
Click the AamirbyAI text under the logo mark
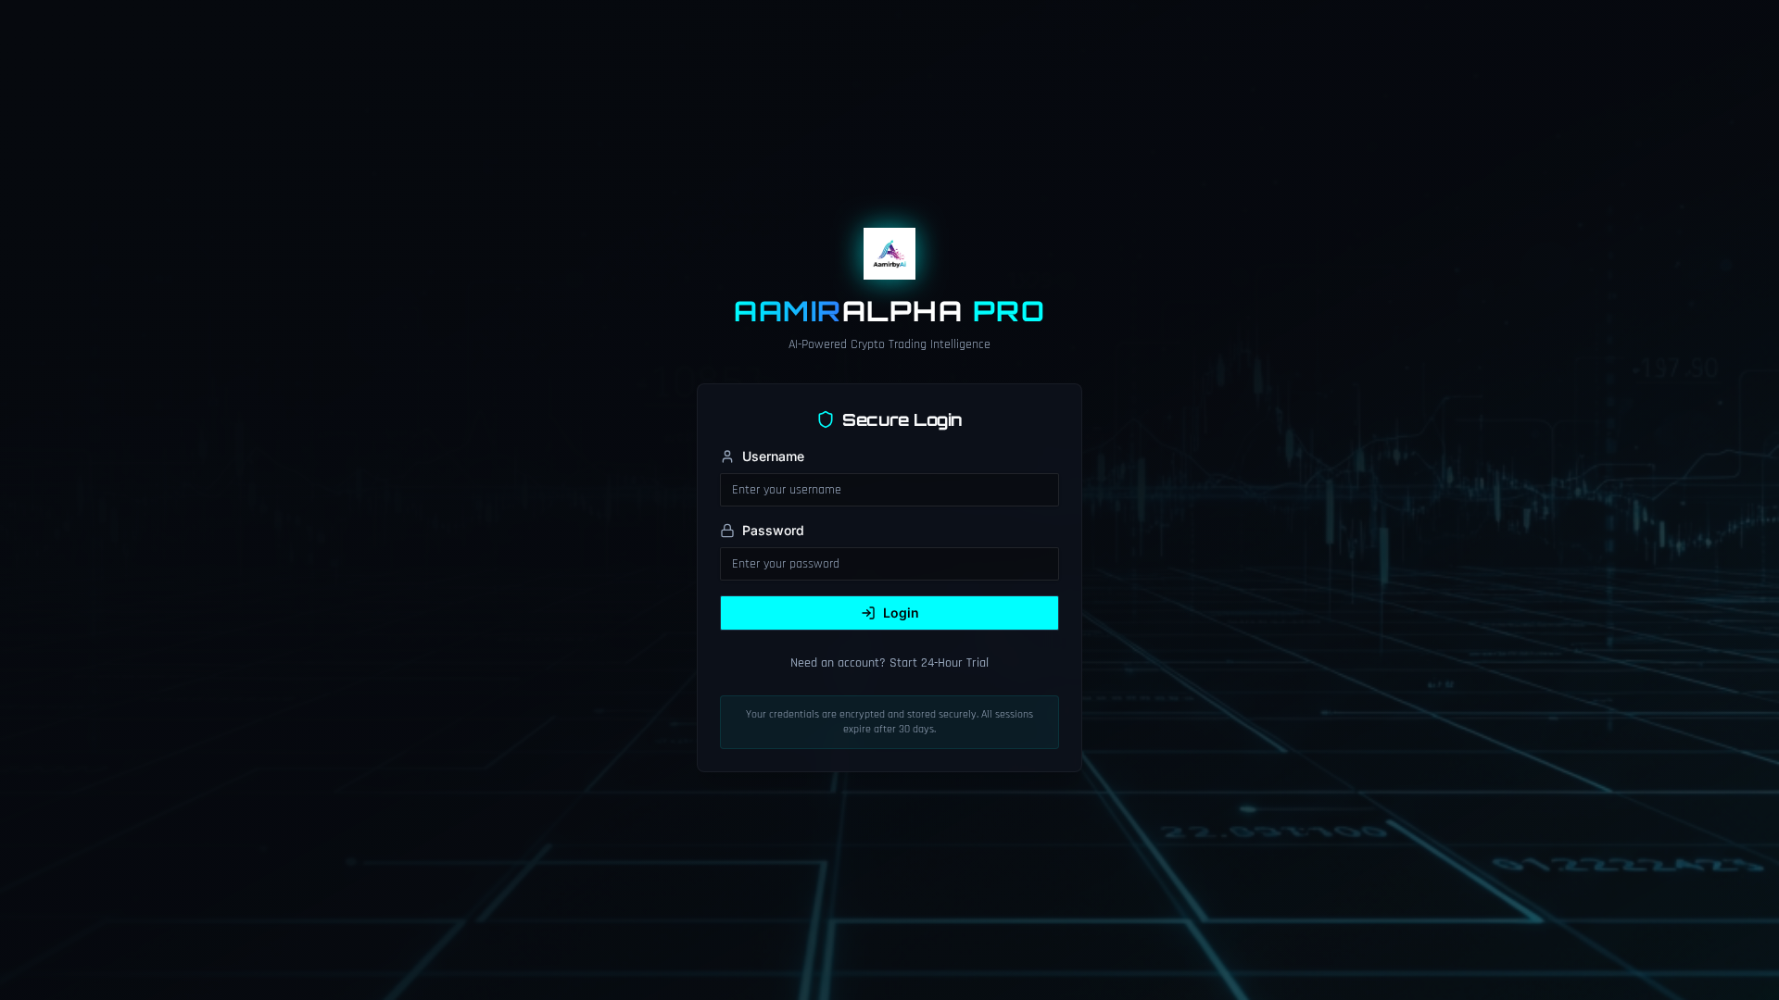tap(889, 265)
